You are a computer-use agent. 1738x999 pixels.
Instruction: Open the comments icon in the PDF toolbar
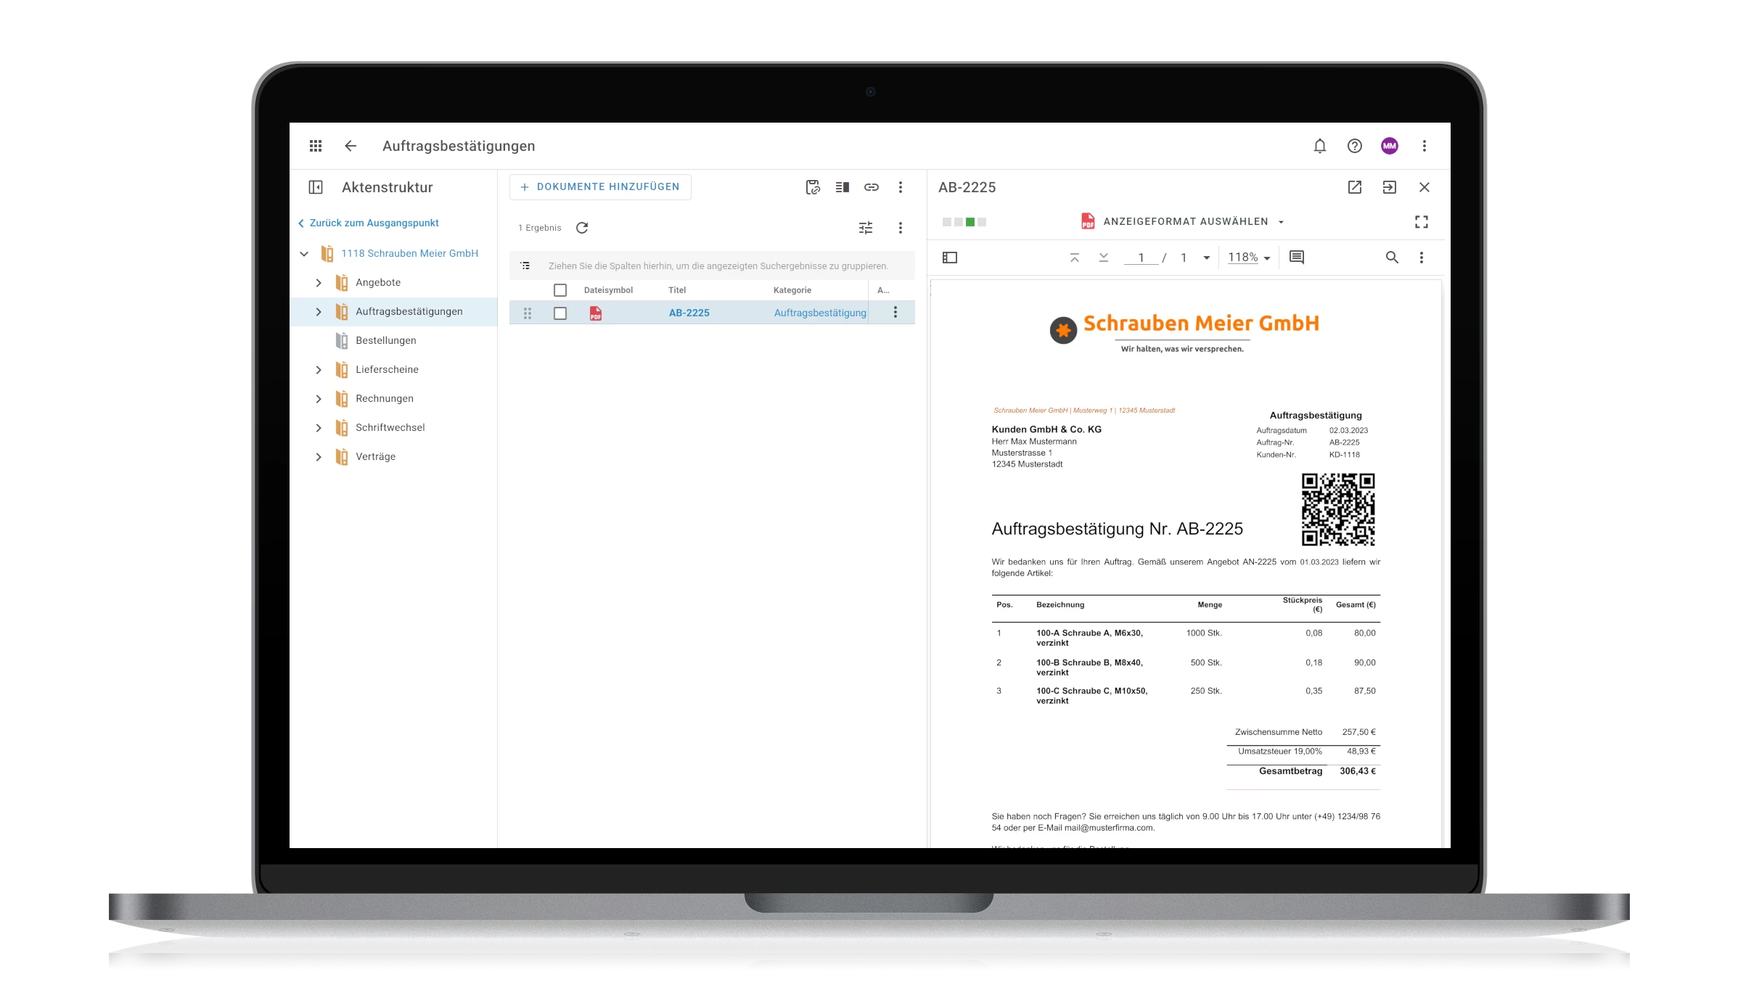pos(1296,258)
